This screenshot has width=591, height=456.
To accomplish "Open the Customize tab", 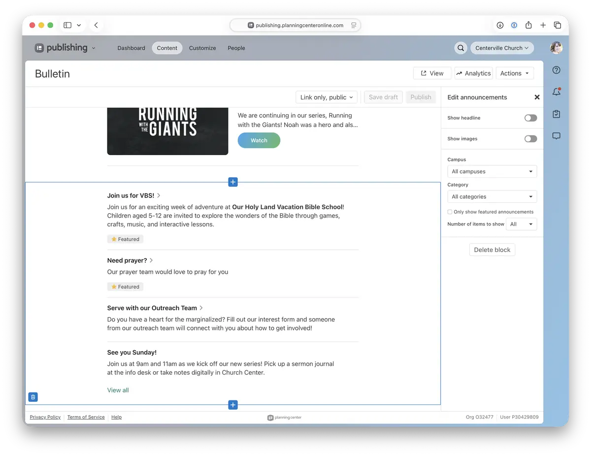I will tap(202, 48).
